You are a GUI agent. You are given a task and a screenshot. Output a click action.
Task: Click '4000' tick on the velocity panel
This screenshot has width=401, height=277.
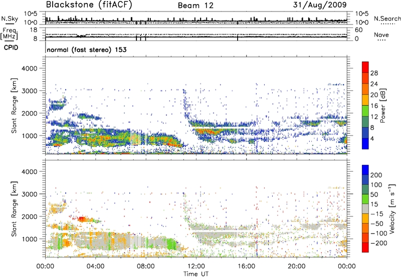click(x=29, y=171)
